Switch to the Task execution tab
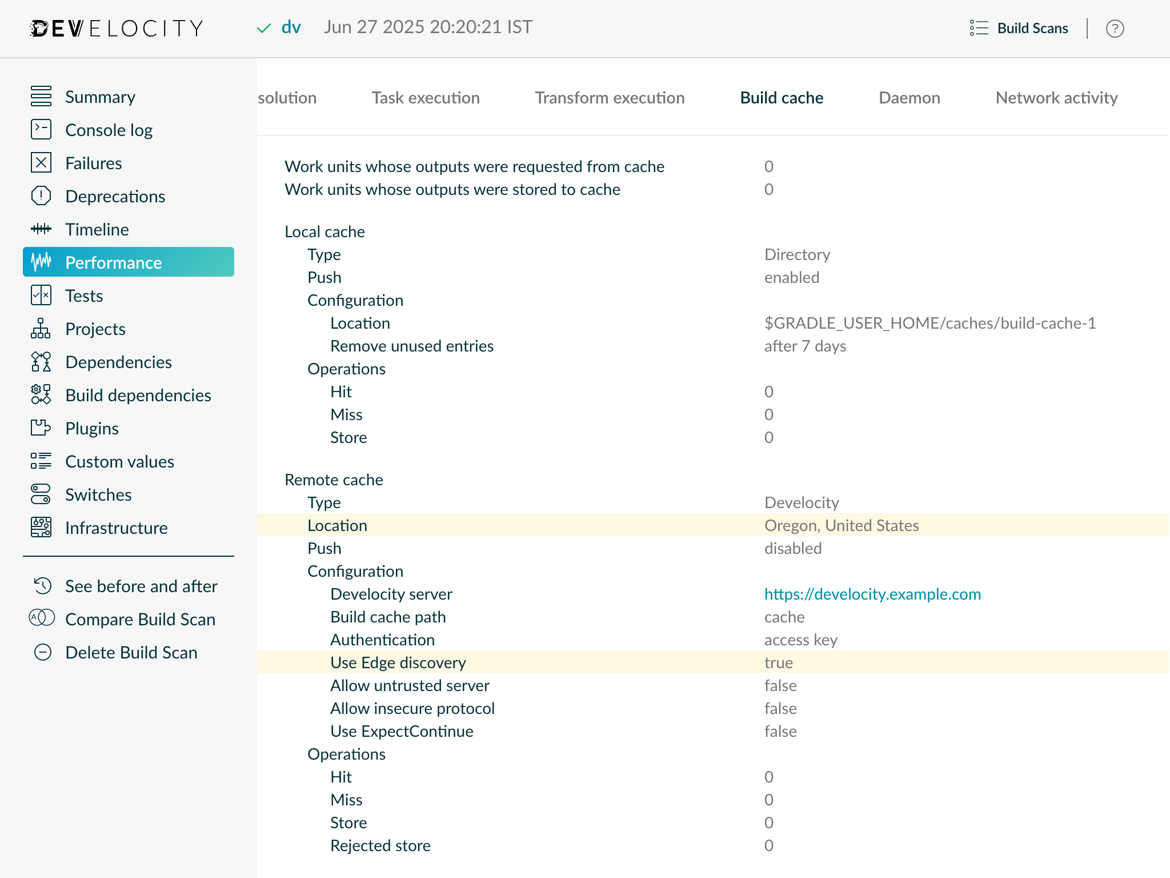This screenshot has height=878, width=1170. coord(425,98)
